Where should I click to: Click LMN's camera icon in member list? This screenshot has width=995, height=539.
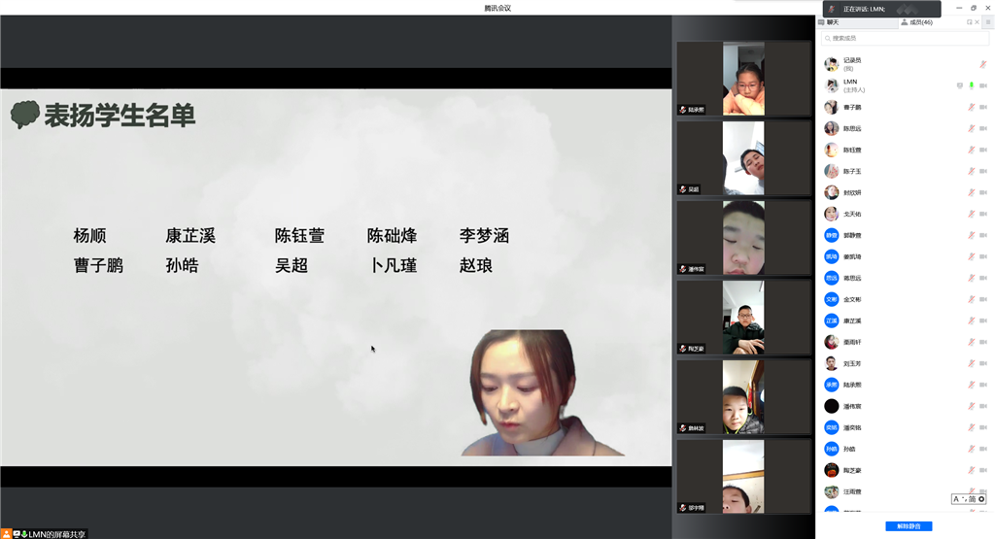(x=983, y=85)
